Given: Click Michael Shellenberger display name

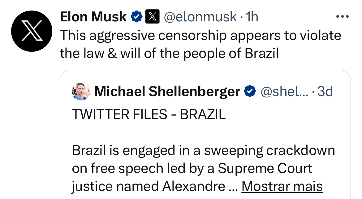Looking at the screenshot, I should tap(167, 91).
